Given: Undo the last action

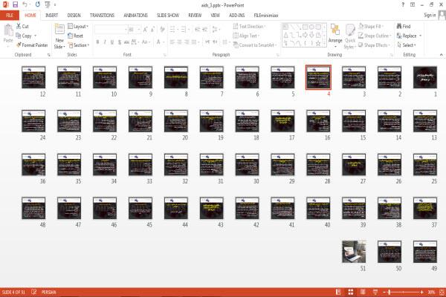Looking at the screenshot, I should click(25, 4).
